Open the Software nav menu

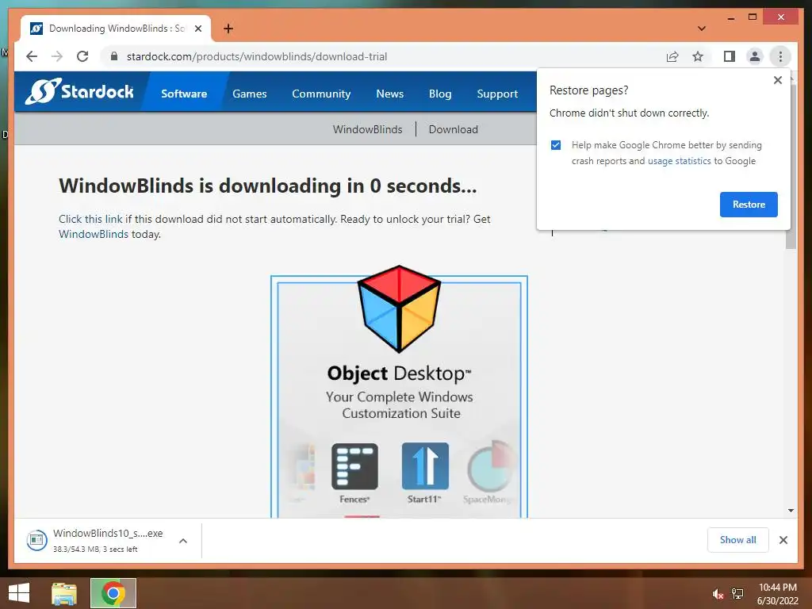tap(184, 94)
